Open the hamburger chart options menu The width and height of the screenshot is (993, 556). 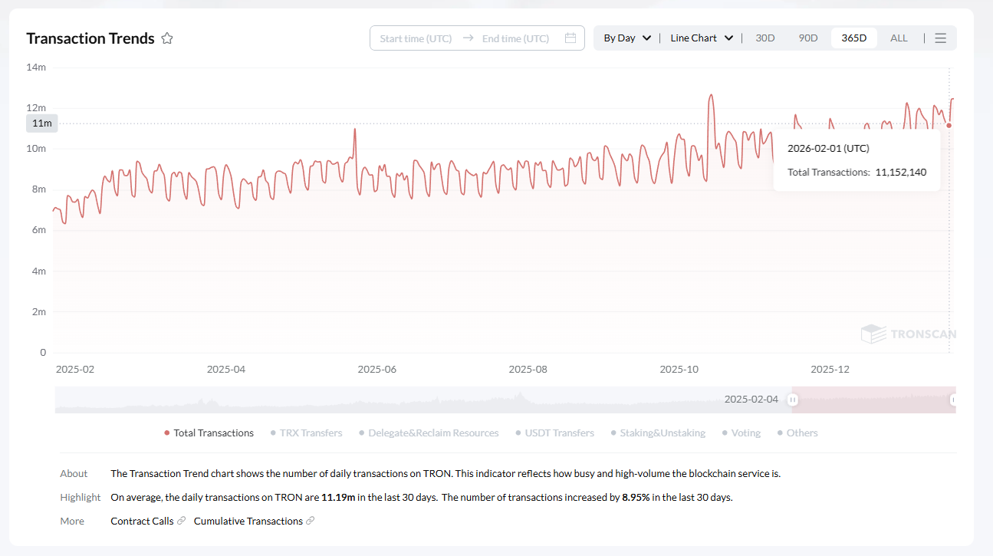[941, 38]
